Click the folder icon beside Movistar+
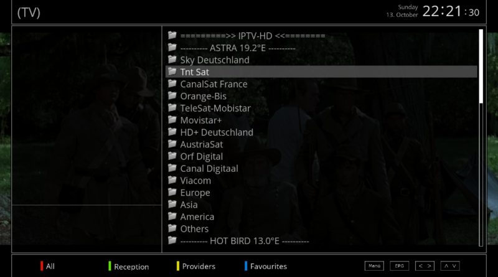498x277 pixels. tap(172, 120)
